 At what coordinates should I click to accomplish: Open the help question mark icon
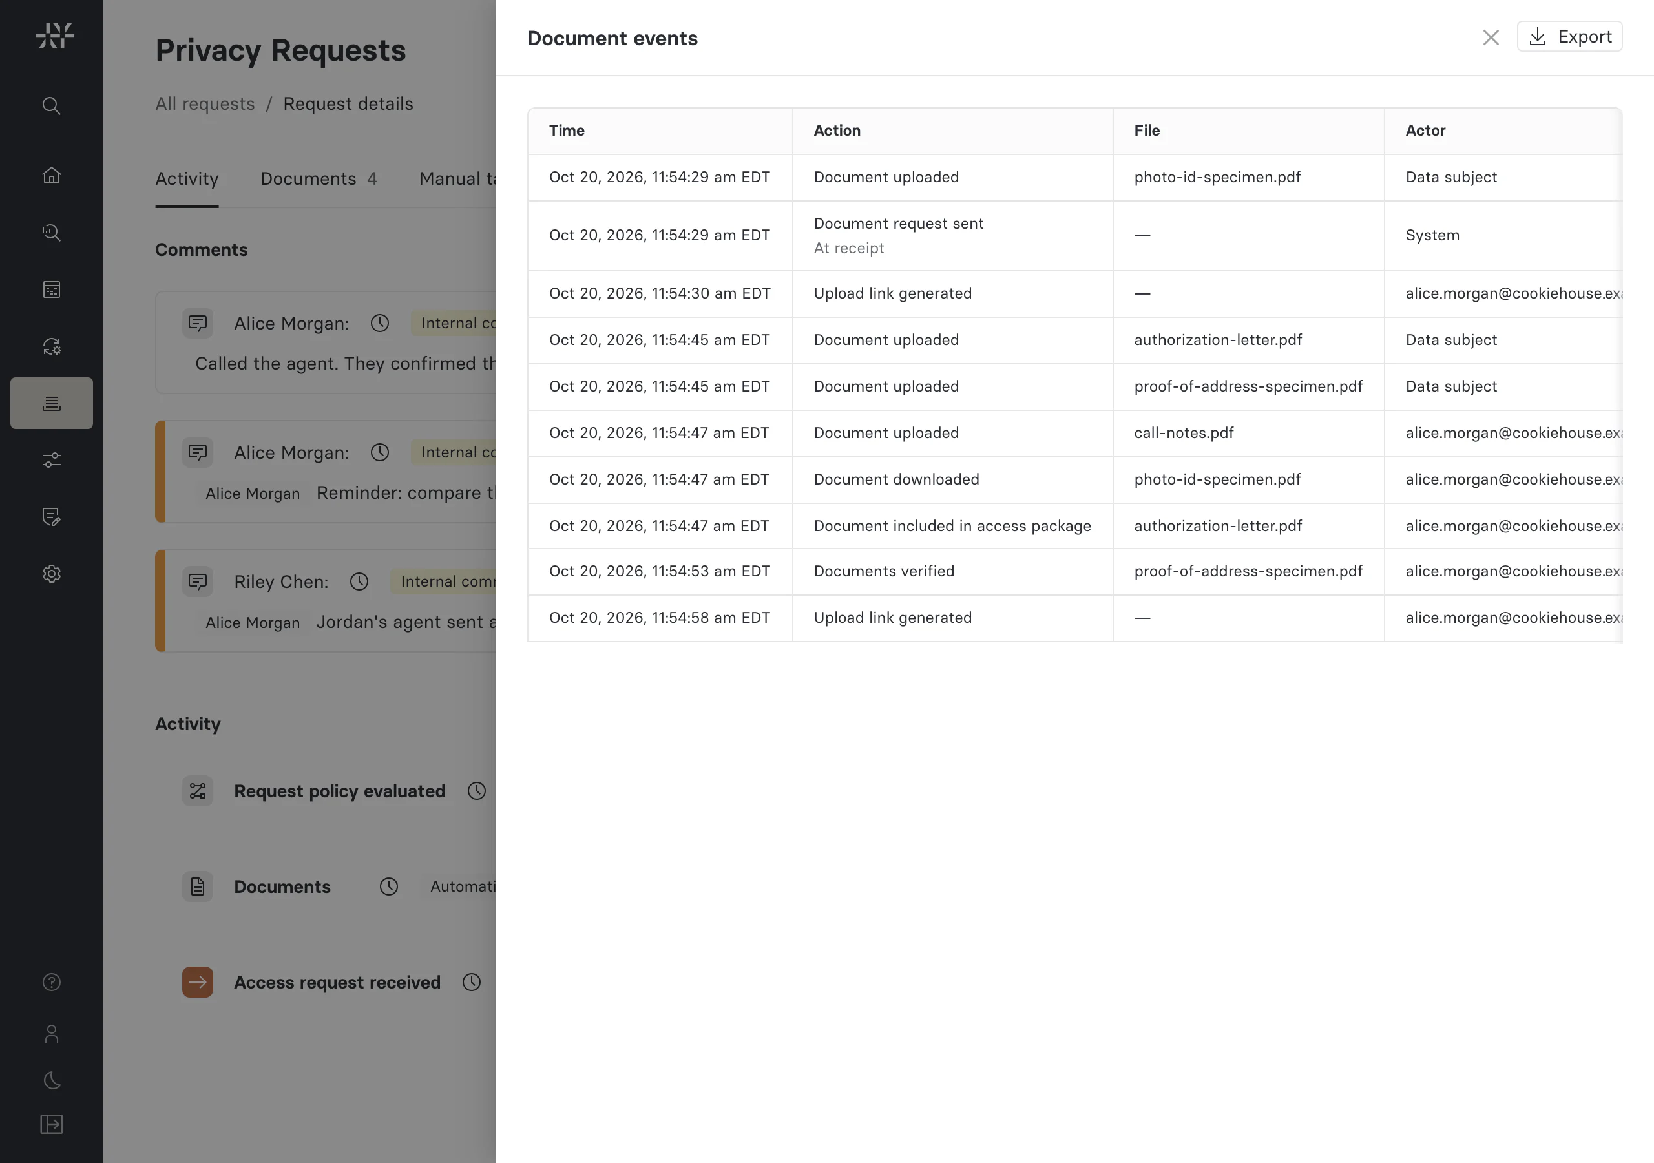[51, 982]
